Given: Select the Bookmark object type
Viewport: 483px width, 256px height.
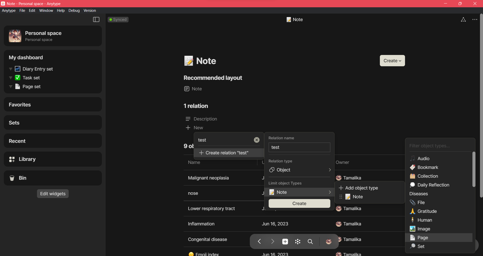Looking at the screenshot, I should point(439,167).
